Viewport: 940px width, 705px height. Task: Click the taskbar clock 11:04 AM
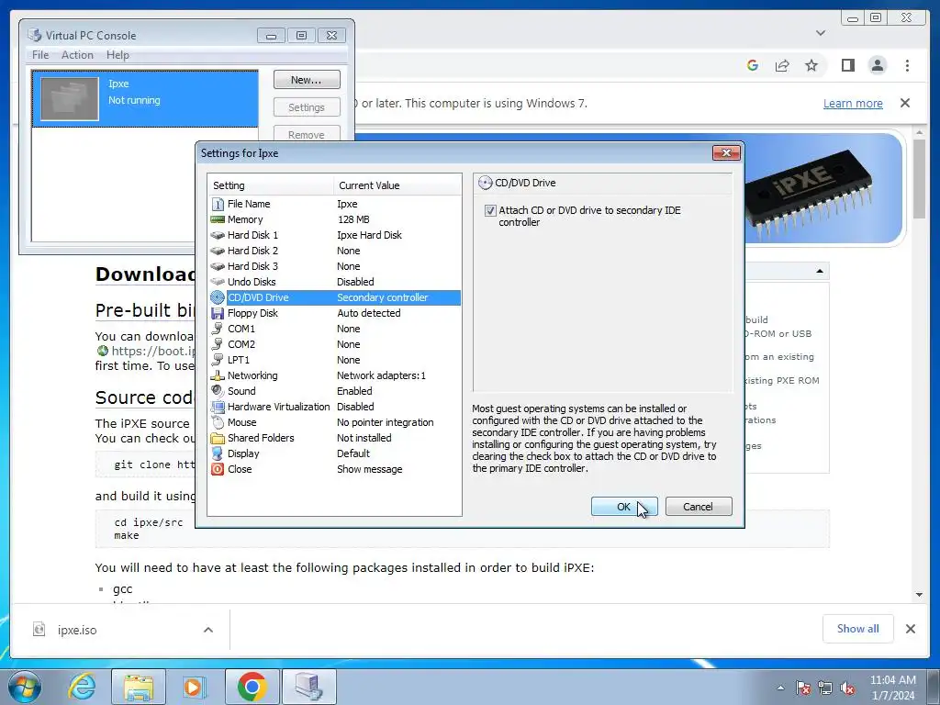892,680
